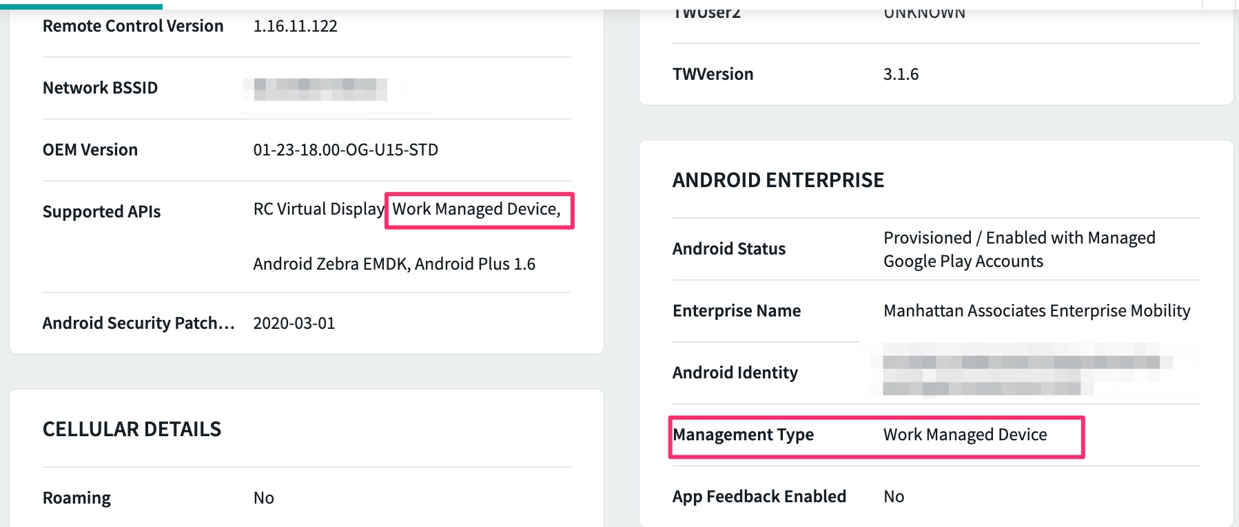Viewport: 1239px width, 527px height.
Task: Click the App Feedback Enabled value No
Action: pos(893,497)
